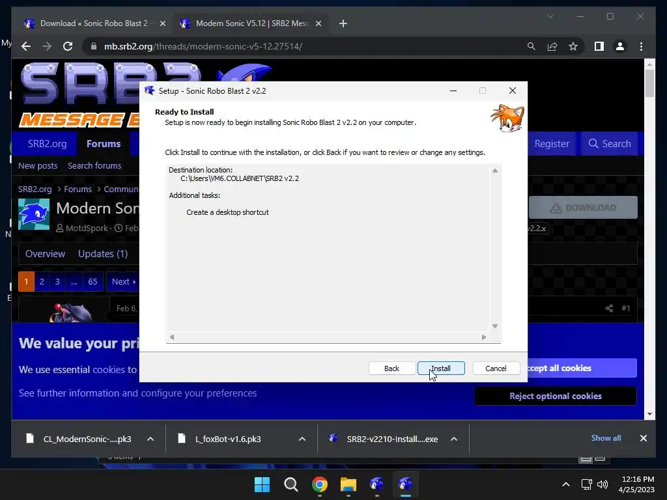667x500 pixels.
Task: Go to page 3 of thread
Action: coord(57,281)
